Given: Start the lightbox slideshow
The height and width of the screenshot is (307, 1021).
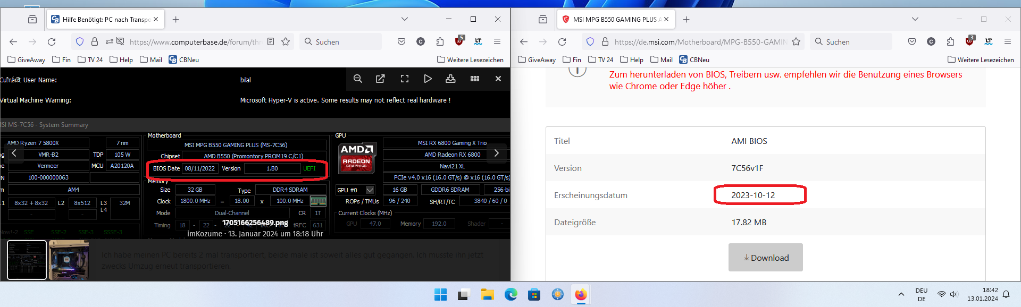Looking at the screenshot, I should pos(428,79).
